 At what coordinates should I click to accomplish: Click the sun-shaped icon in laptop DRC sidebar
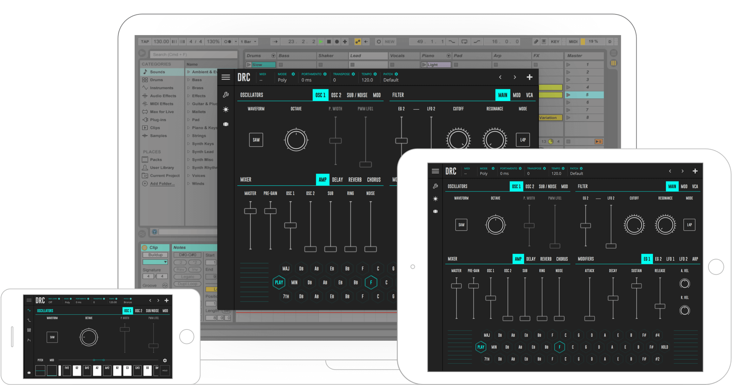tap(226, 109)
